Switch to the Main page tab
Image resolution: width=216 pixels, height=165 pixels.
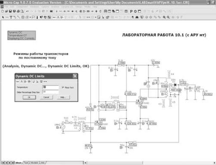pyautogui.click(x=19, y=163)
